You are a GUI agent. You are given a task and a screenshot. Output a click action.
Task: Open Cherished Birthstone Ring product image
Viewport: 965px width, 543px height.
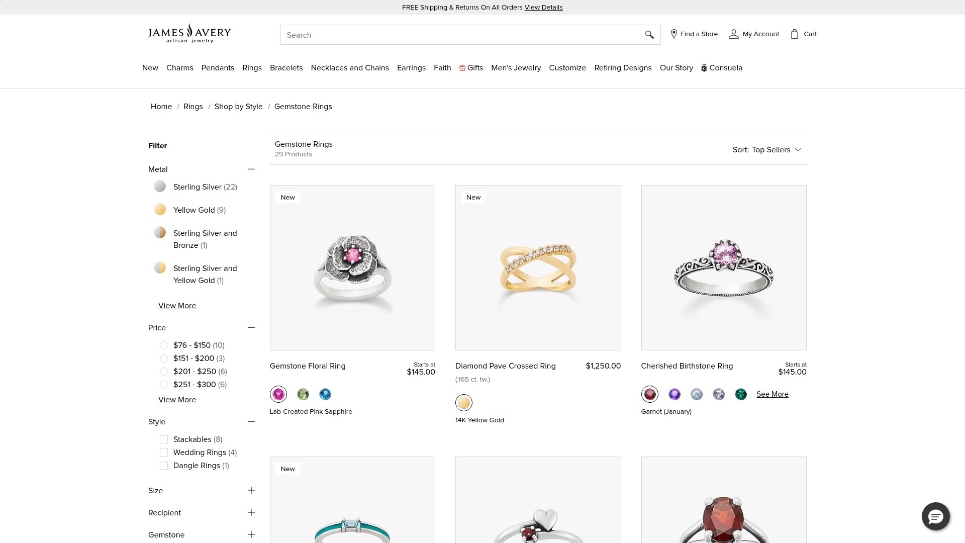click(724, 267)
